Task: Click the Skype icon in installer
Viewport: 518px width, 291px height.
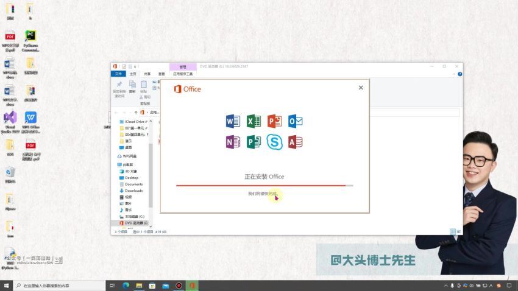Action: (274, 142)
